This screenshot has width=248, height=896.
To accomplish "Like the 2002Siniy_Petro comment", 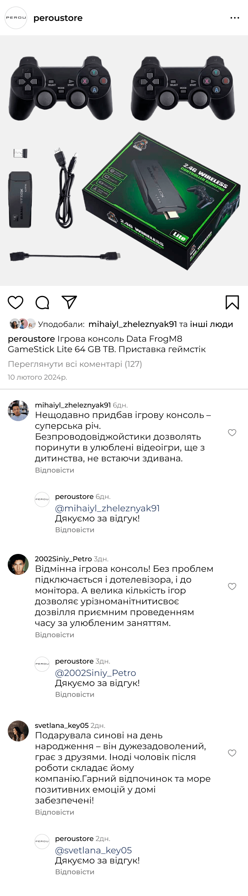I will [x=232, y=586].
